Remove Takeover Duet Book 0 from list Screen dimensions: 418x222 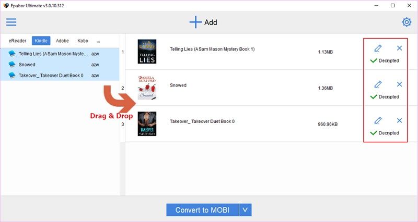pos(399,120)
